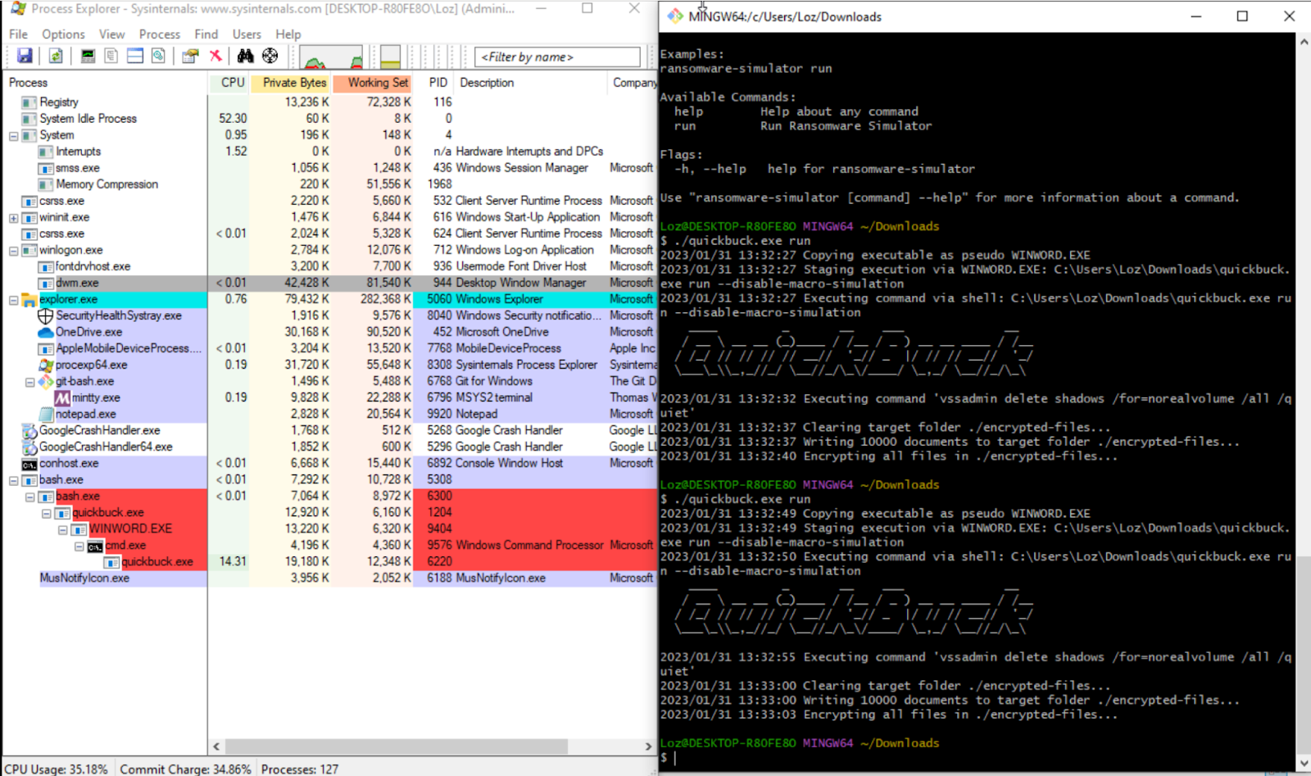The height and width of the screenshot is (776, 1311).
Task: Collapse the WINWORD.EXE child processes
Action: click(x=63, y=529)
